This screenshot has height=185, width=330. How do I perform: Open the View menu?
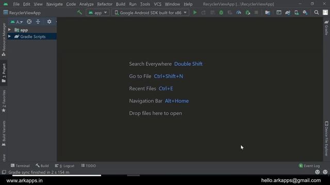coord(38,4)
